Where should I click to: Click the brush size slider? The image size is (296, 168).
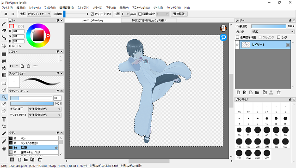click(x=31, y=98)
